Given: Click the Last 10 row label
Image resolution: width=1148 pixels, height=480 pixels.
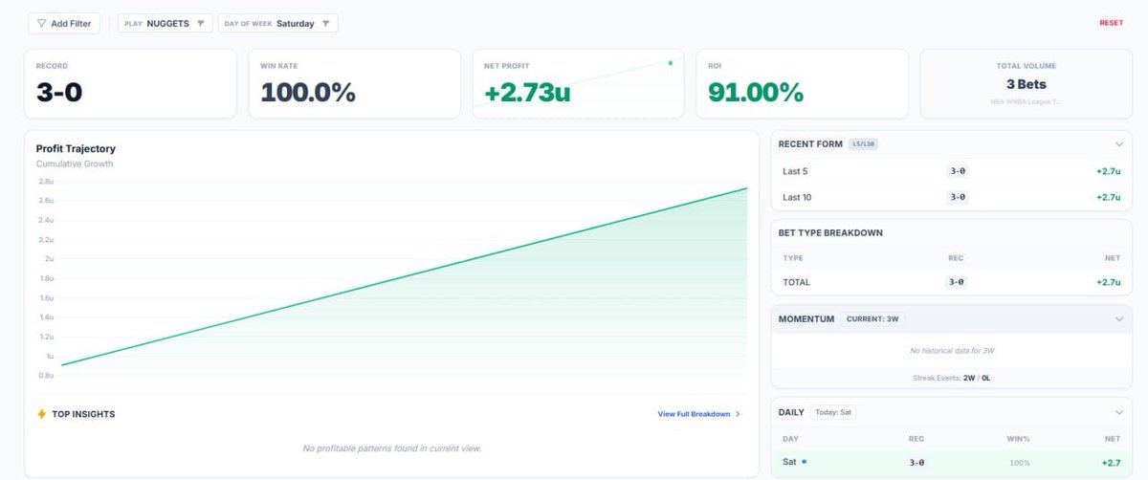Looking at the screenshot, I should coord(798,197).
